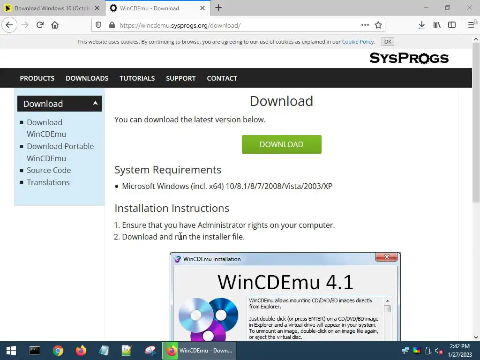Open a new browser tab
Image resolution: width=480 pixels, height=360 pixels.
coord(218,8)
